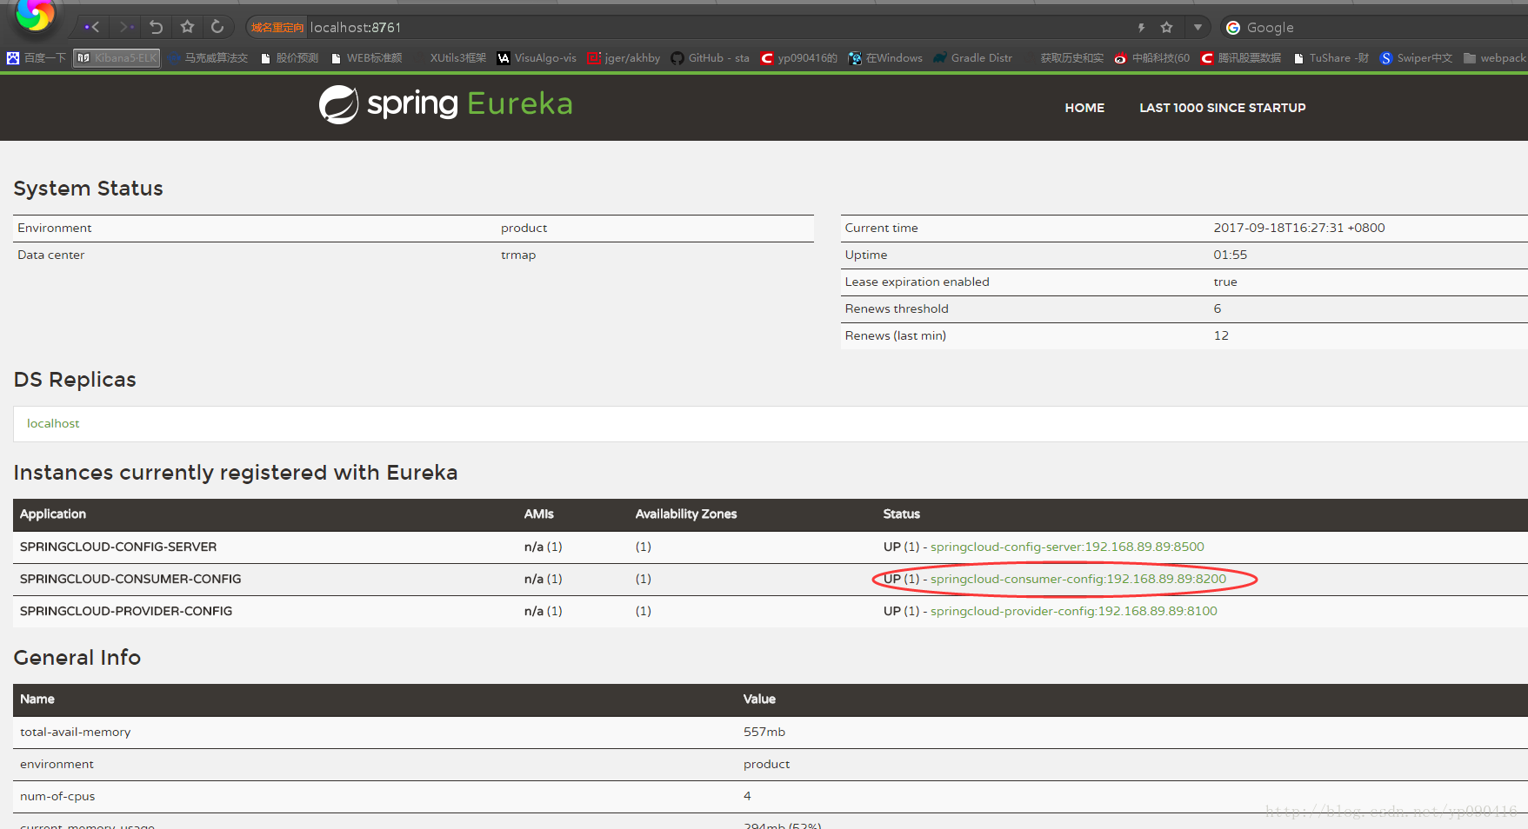The height and width of the screenshot is (829, 1528).
Task: Open the TuShare -财 bookmark
Action: coord(1331,58)
